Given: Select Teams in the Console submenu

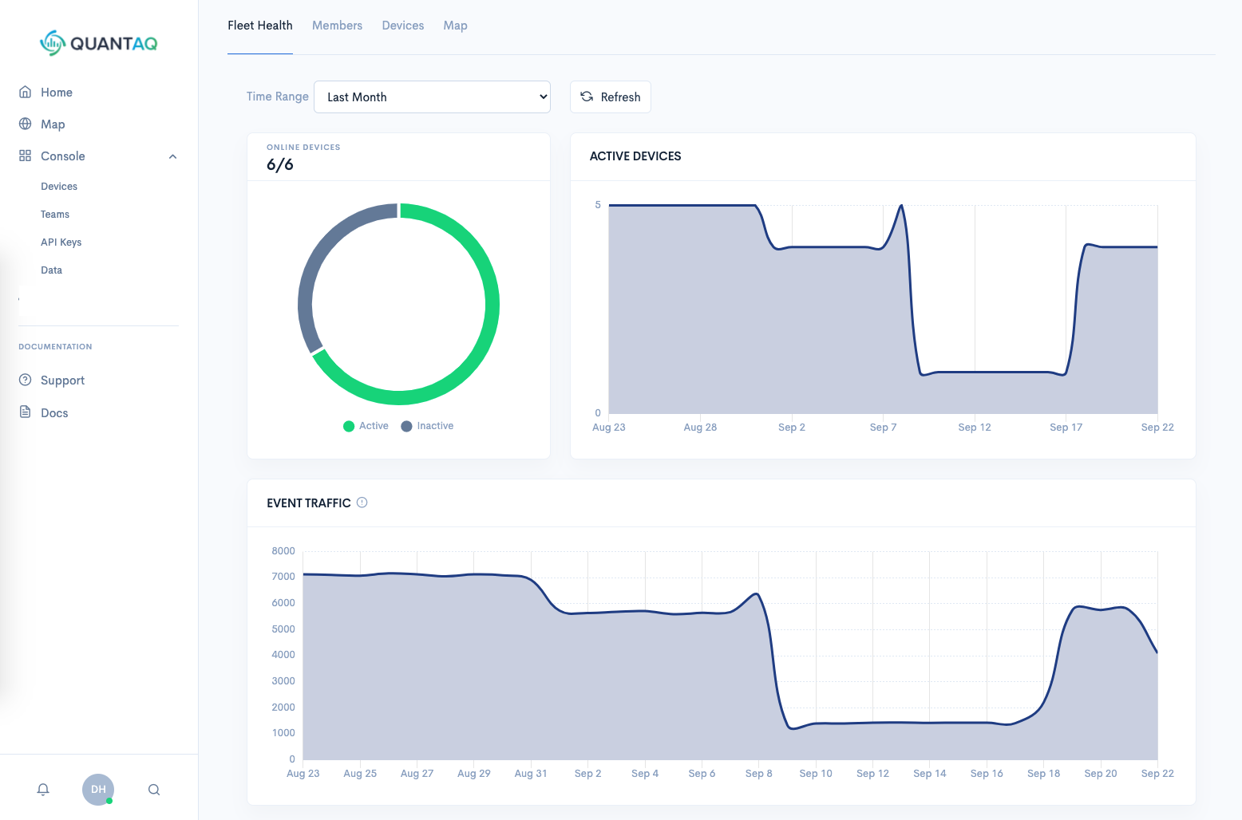Looking at the screenshot, I should click(x=55, y=215).
